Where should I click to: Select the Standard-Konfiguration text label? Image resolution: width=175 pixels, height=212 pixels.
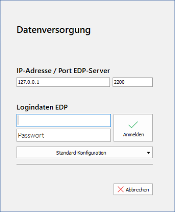[x=81, y=153]
